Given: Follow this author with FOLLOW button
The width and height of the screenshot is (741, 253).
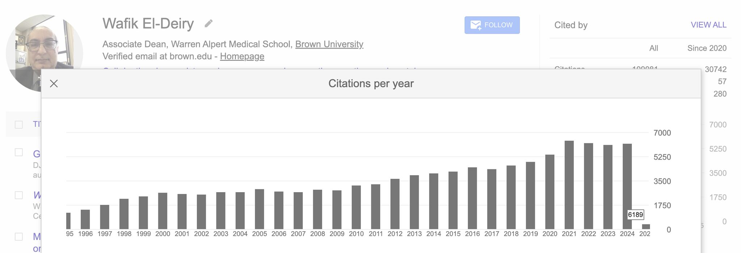Looking at the screenshot, I should (x=492, y=25).
